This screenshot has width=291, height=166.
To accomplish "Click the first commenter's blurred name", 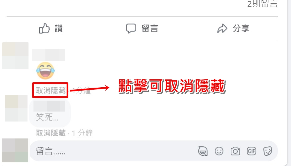I will point(49,55).
